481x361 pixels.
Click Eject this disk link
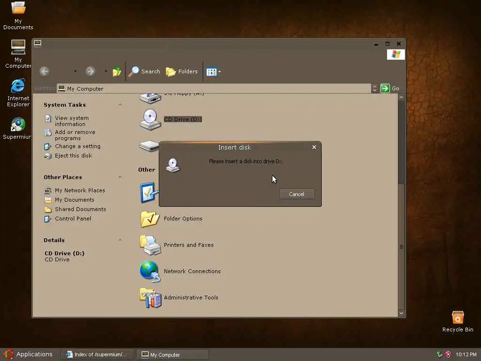click(73, 156)
